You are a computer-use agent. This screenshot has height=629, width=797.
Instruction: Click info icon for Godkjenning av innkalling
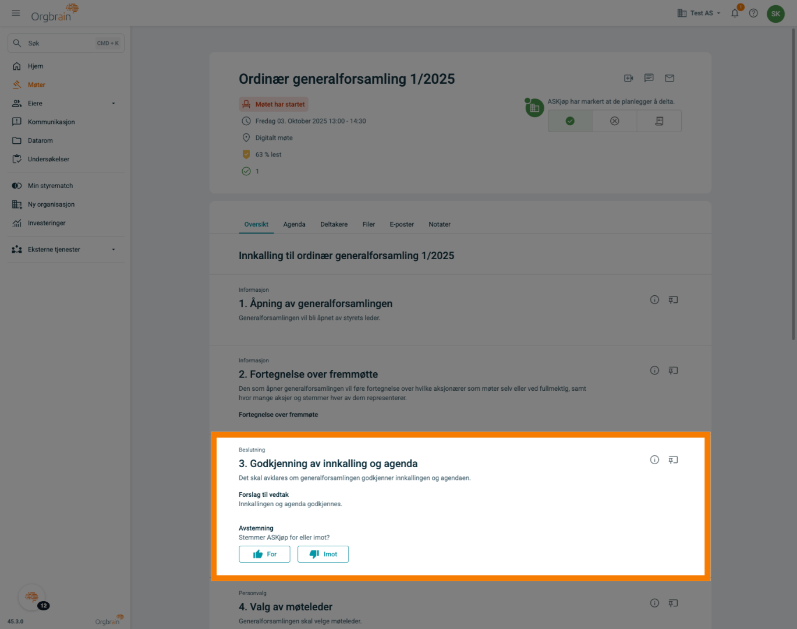tap(654, 460)
